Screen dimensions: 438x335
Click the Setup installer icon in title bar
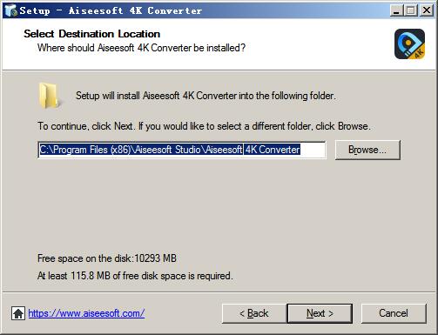(10, 10)
